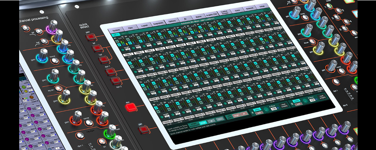The width and height of the screenshot is (376, 150).
Task: Open the Solos tab
Action: (237, 11)
